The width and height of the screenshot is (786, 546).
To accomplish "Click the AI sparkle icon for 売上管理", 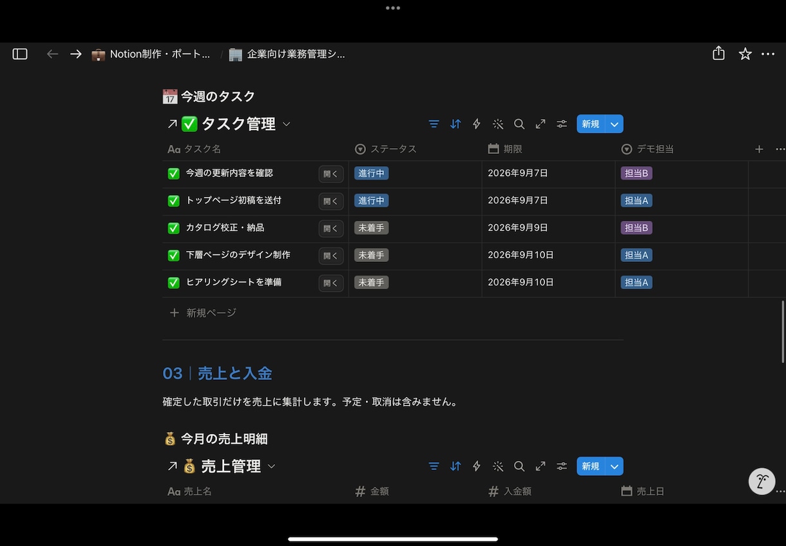I will point(498,466).
